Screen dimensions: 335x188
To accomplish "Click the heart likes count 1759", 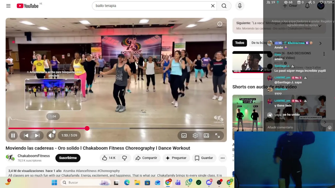I will 326,2.
